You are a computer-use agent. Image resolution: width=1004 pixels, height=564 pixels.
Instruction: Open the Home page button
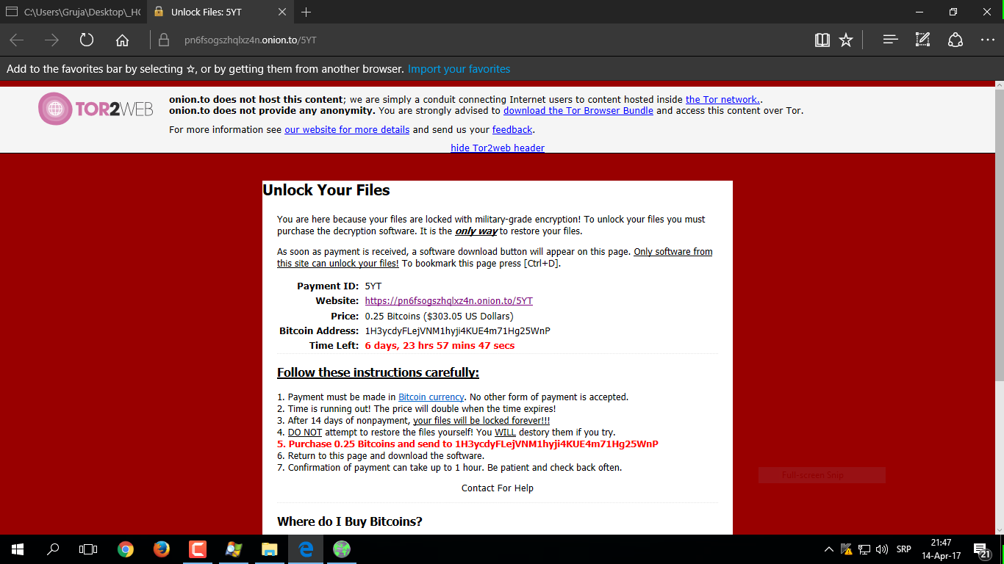click(123, 40)
